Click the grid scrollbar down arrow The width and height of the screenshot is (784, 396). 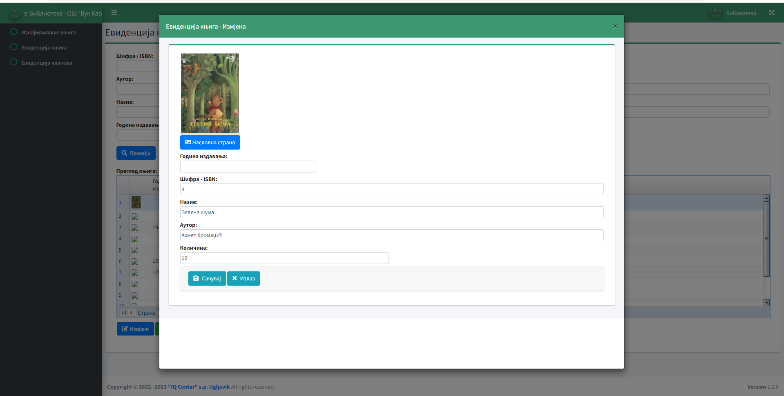[x=766, y=302]
